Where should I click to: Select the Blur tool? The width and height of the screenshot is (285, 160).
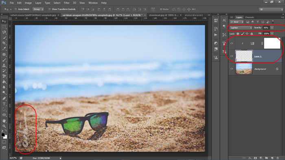click(4, 87)
